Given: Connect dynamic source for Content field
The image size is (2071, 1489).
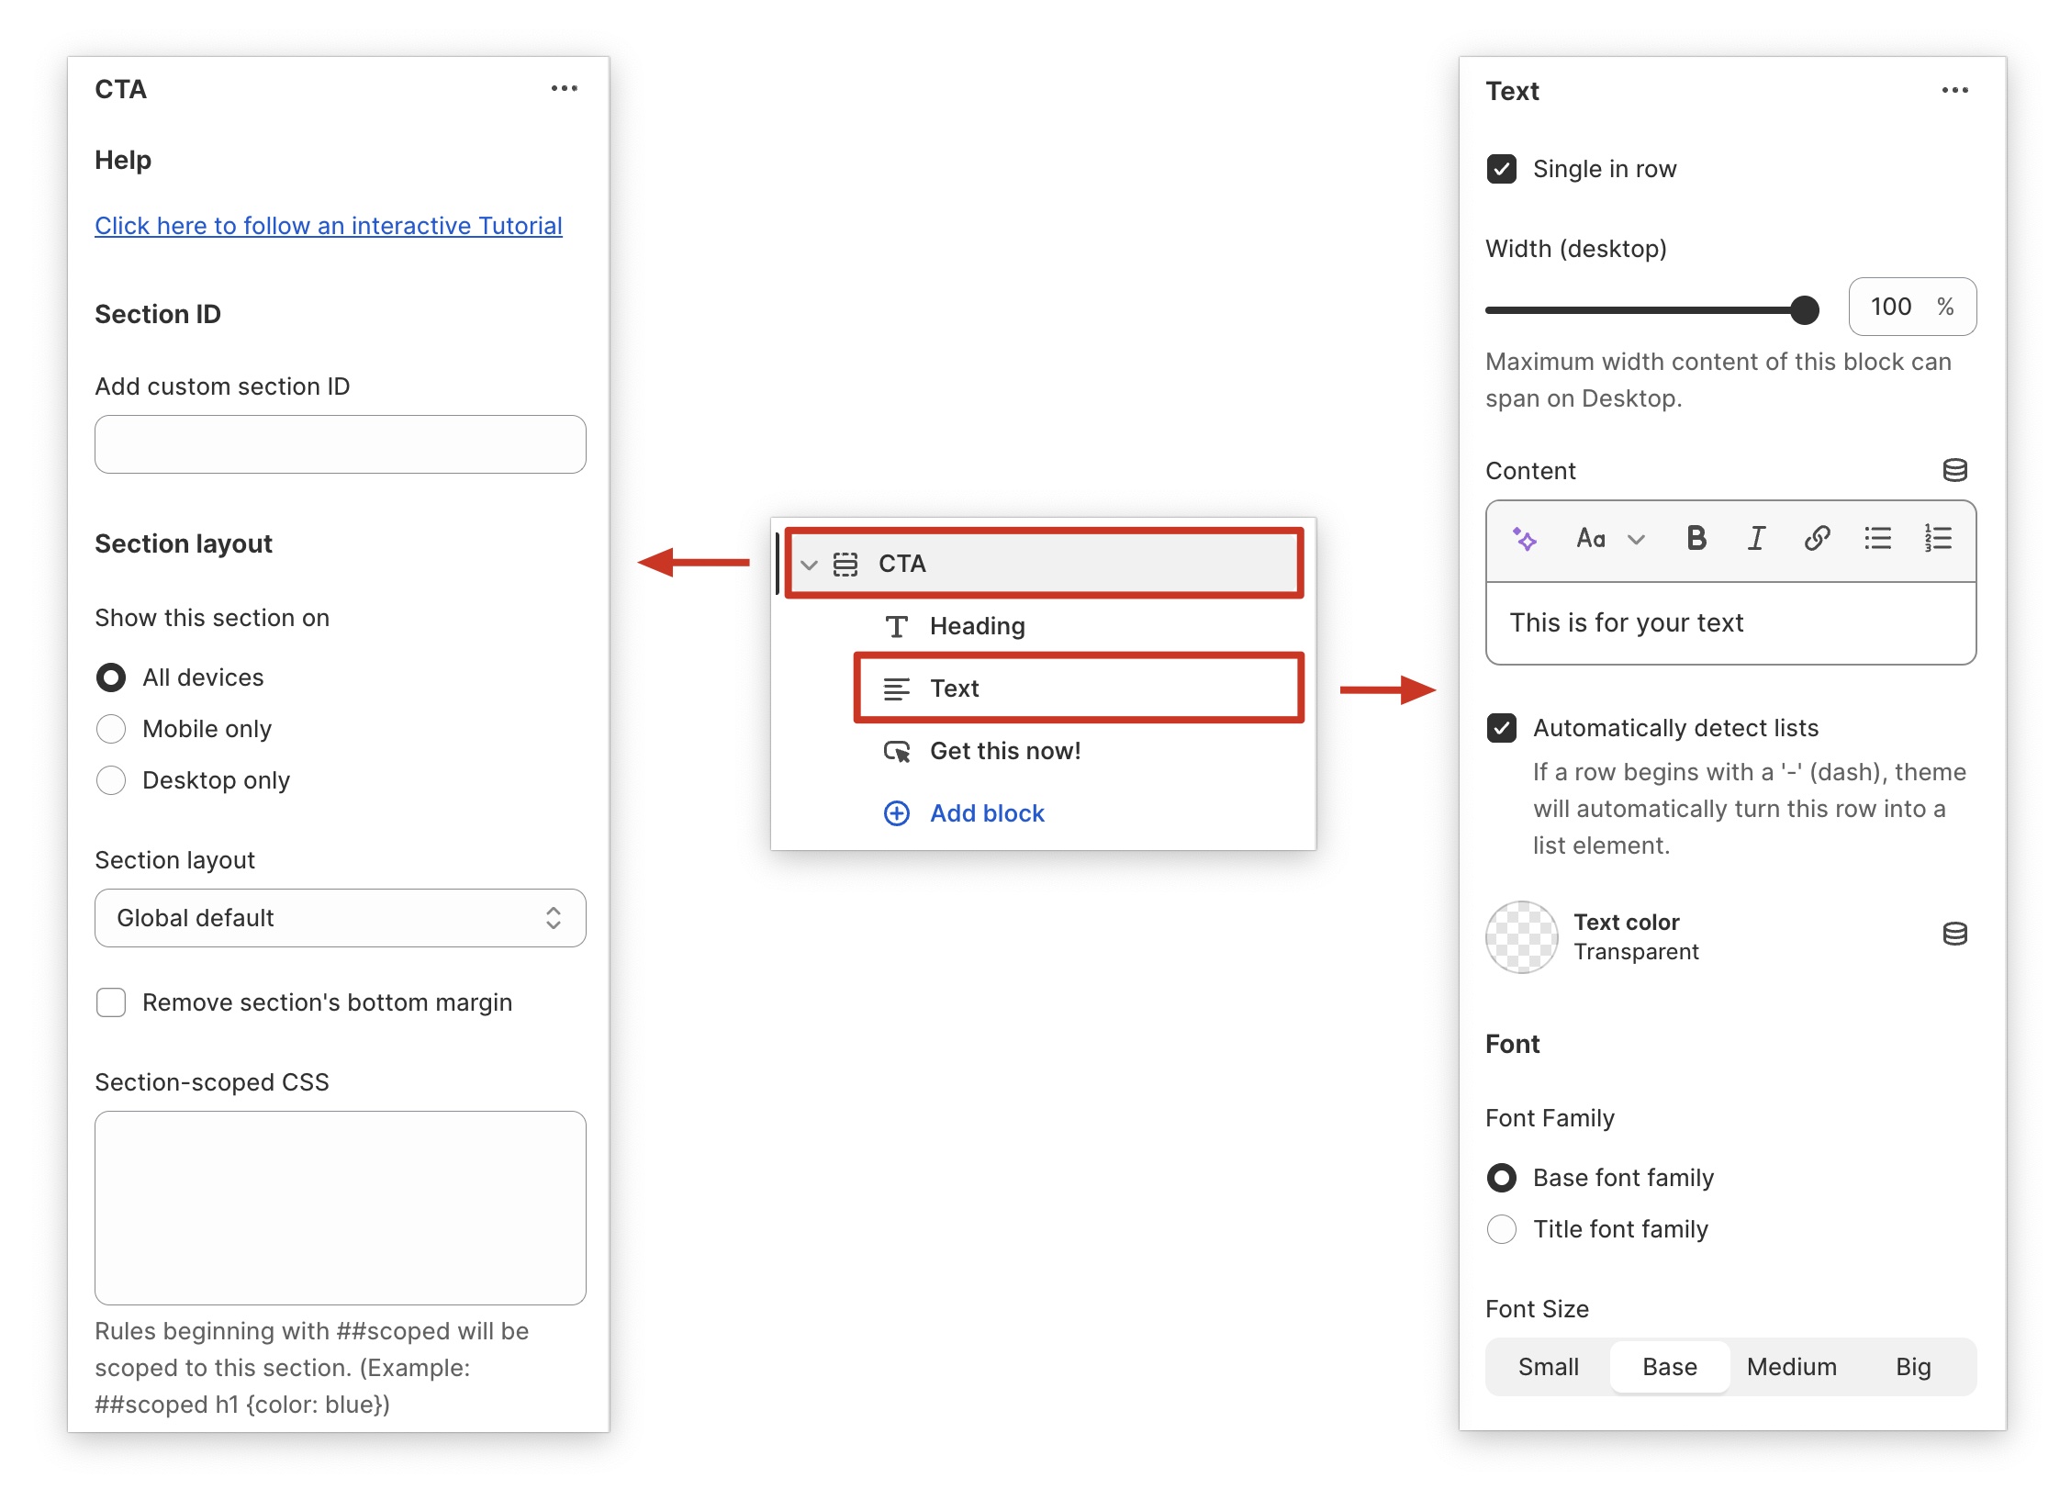Looking at the screenshot, I should point(1954,471).
